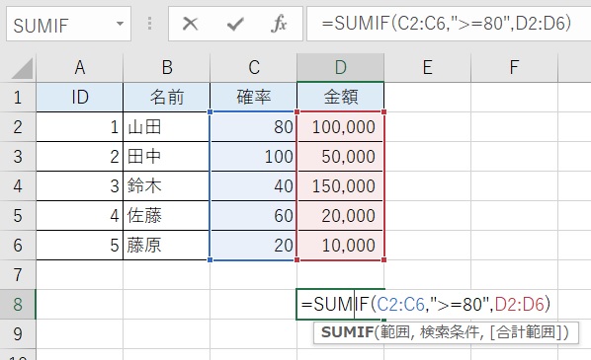Select column E header
The height and width of the screenshot is (360, 591).
click(x=427, y=68)
